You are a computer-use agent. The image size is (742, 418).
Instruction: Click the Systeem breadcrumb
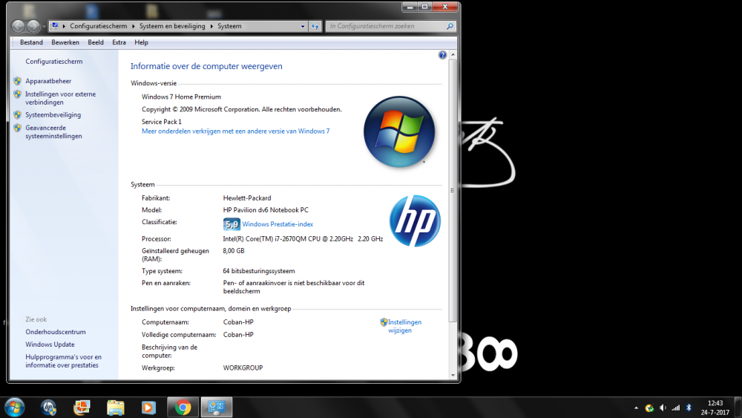pyautogui.click(x=229, y=26)
